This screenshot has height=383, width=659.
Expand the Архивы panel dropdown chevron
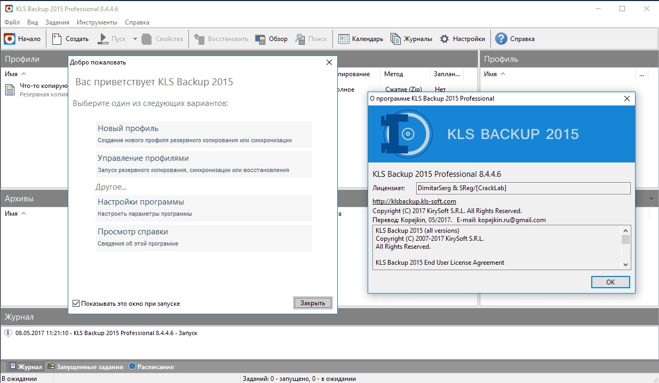[651, 199]
